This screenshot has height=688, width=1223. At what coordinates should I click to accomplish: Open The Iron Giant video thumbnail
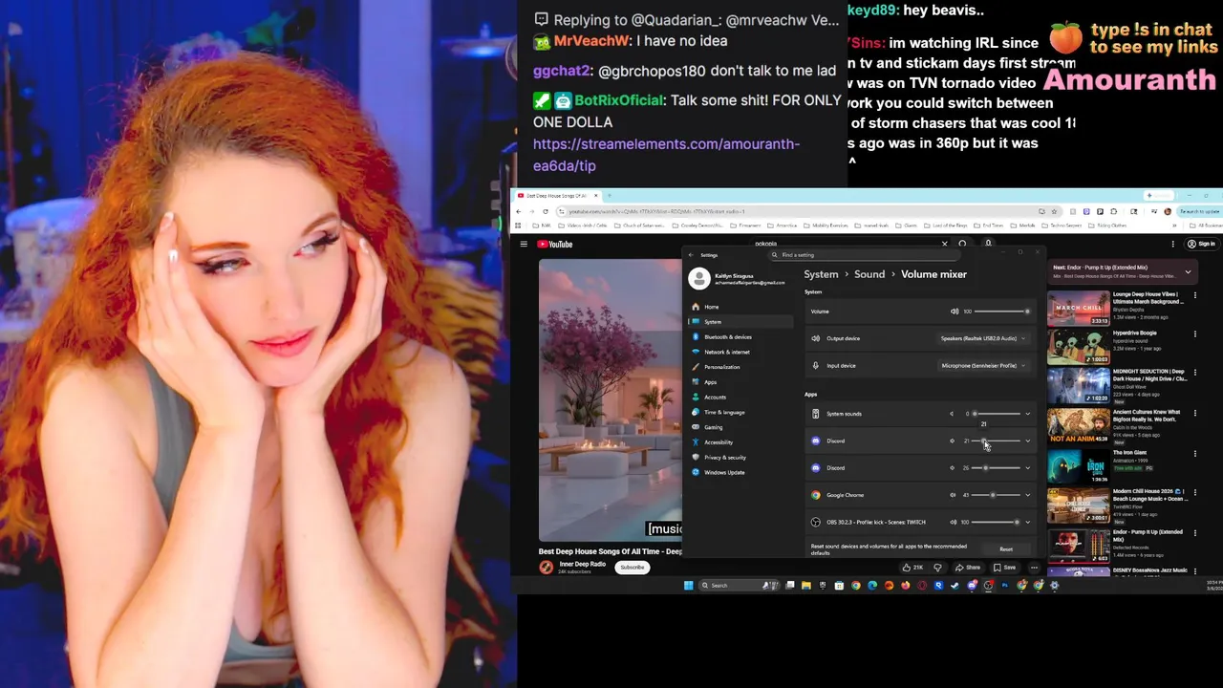(x=1079, y=465)
